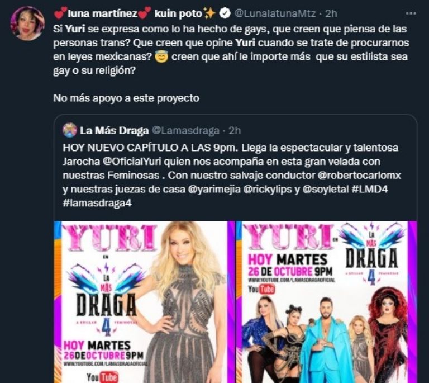
Task: Click the #LMD4 hashtag
Action: point(370,189)
